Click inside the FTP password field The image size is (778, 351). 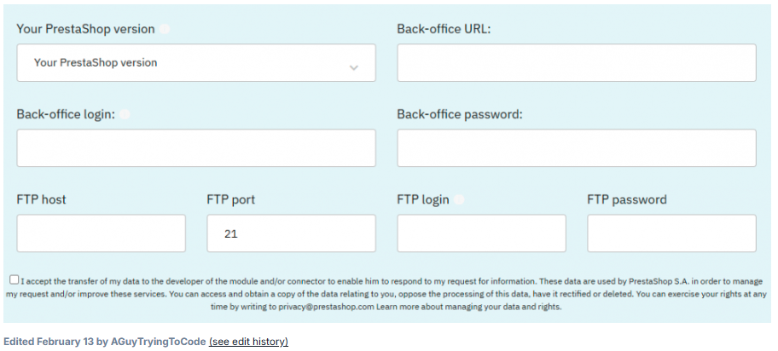coord(671,233)
